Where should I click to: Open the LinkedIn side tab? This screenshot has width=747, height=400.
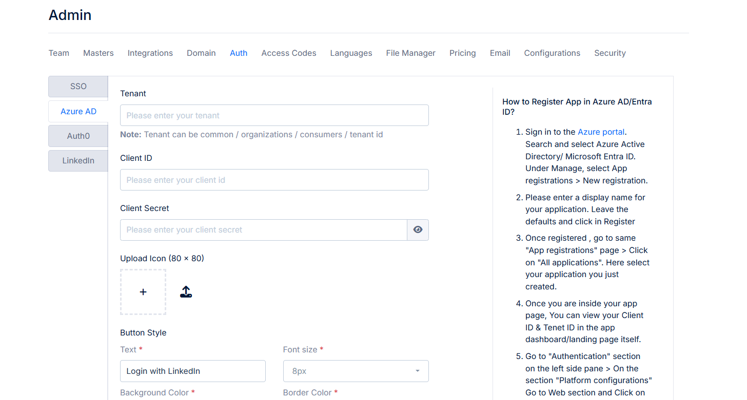pyautogui.click(x=78, y=161)
